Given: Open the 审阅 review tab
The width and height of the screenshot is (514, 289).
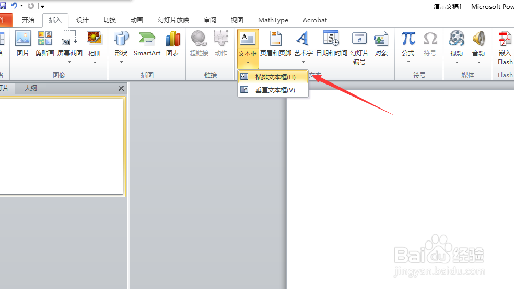Looking at the screenshot, I should [x=210, y=20].
